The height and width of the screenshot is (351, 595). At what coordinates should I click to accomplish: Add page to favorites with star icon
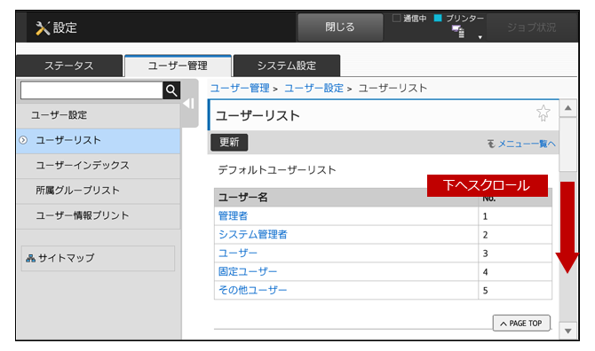click(x=543, y=113)
